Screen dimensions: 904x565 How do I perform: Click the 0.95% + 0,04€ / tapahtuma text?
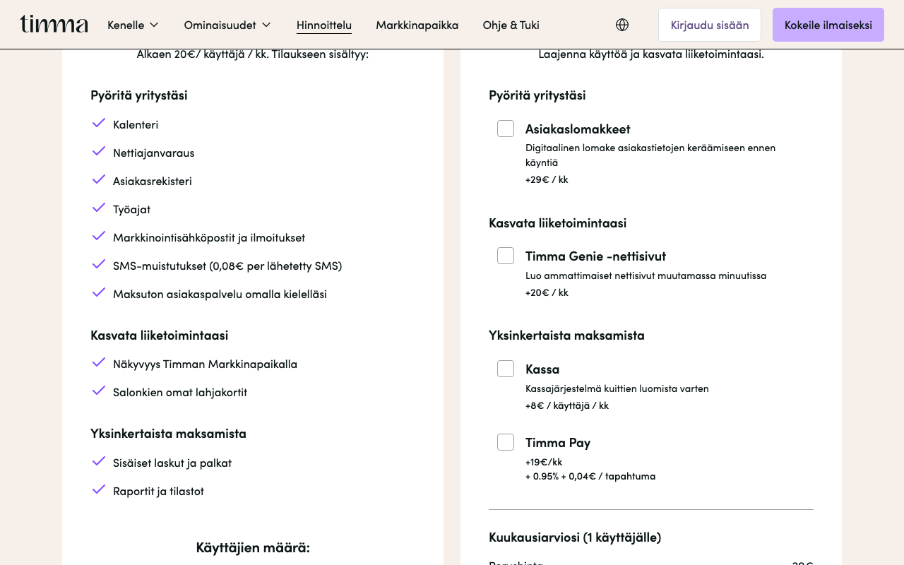(590, 476)
